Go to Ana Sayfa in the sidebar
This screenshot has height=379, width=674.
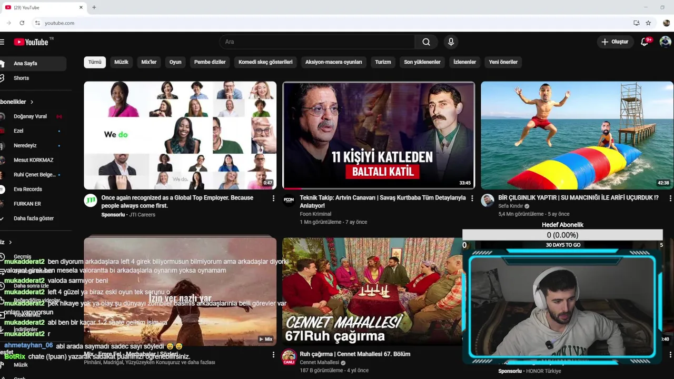tap(33, 63)
